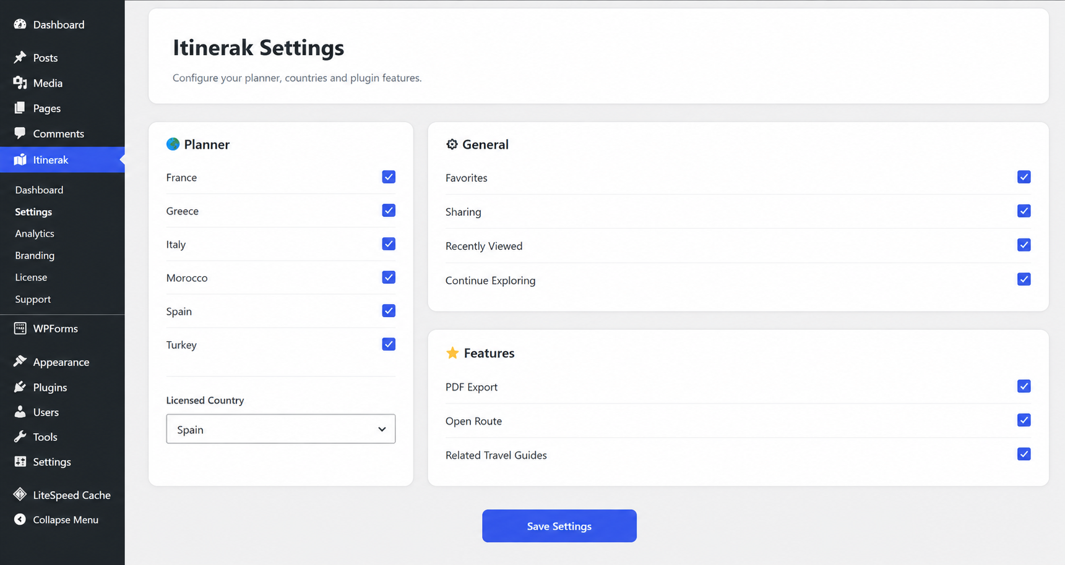
Task: Click the Media library icon
Action: tap(20, 83)
